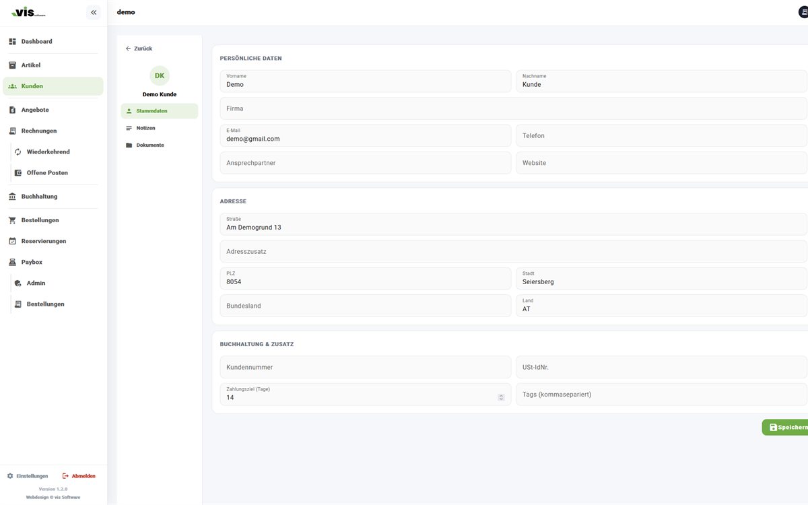Click Webdesign © vis Software text
The width and height of the screenshot is (808, 505).
tap(53, 498)
